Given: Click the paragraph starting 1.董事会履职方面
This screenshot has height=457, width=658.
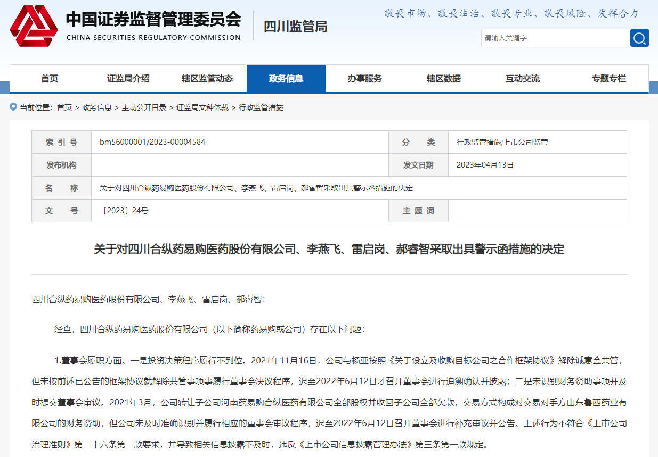Looking at the screenshot, I should 329,402.
